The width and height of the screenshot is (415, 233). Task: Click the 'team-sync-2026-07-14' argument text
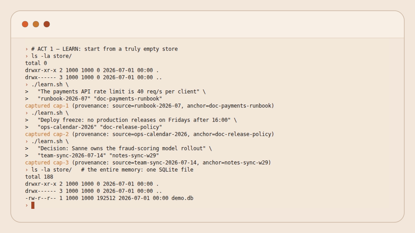coord(72,155)
